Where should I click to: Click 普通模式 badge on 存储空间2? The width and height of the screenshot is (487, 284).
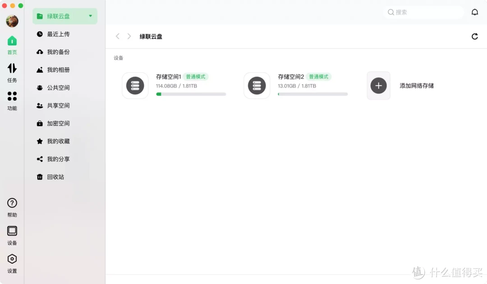coord(318,77)
